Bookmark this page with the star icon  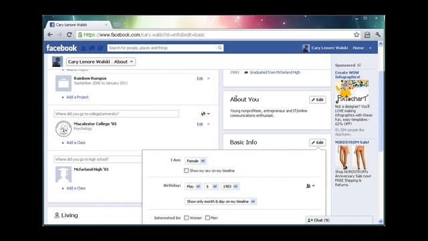click(x=356, y=35)
